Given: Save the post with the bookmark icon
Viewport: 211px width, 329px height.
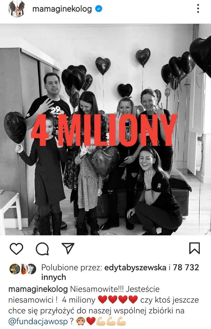Looking at the screenshot, I should pos(194,248).
